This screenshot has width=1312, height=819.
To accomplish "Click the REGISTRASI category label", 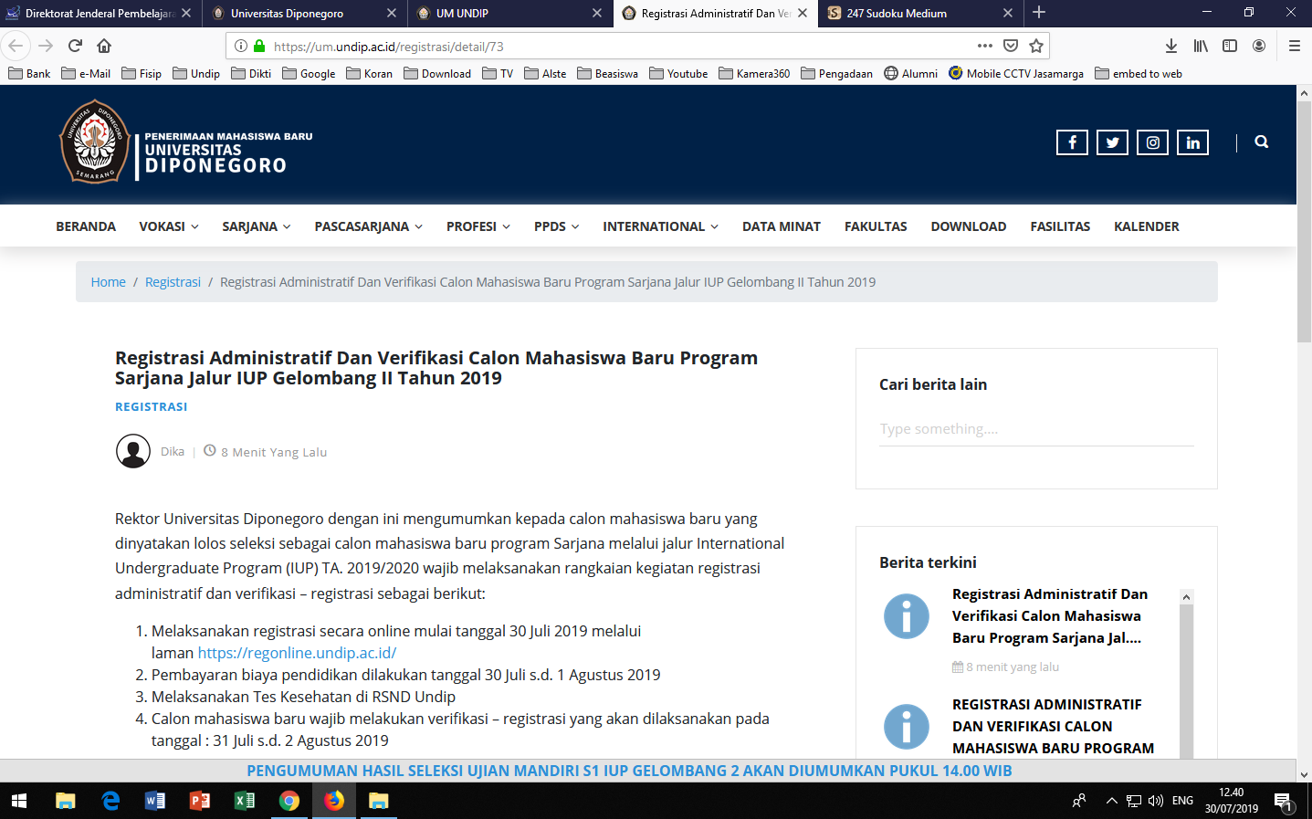I will tap(151, 406).
